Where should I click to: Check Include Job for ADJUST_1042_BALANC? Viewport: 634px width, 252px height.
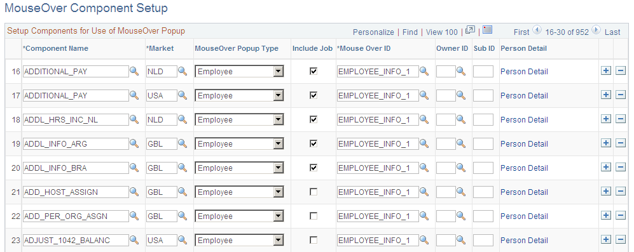click(314, 241)
